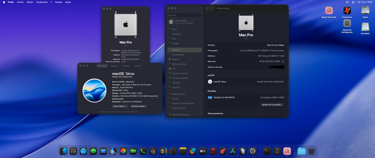Open Maps app in the dock
The height and width of the screenshot is (158, 375).
(x=113, y=151)
